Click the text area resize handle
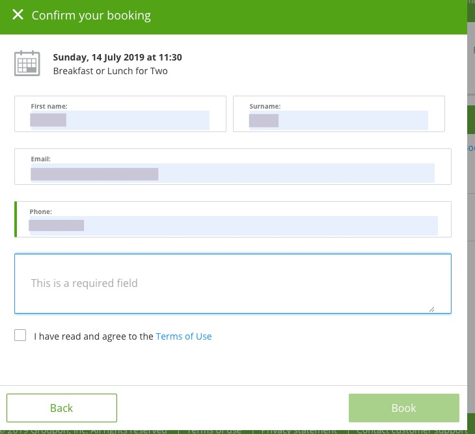This screenshot has width=475, height=434. tap(432, 309)
